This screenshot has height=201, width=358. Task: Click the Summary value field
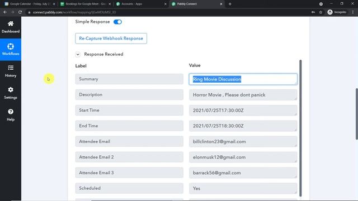coord(243,79)
